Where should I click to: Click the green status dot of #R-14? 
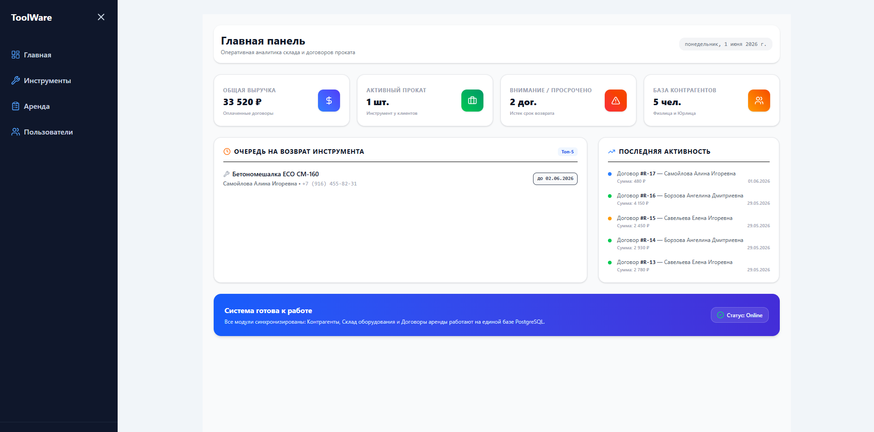point(610,241)
